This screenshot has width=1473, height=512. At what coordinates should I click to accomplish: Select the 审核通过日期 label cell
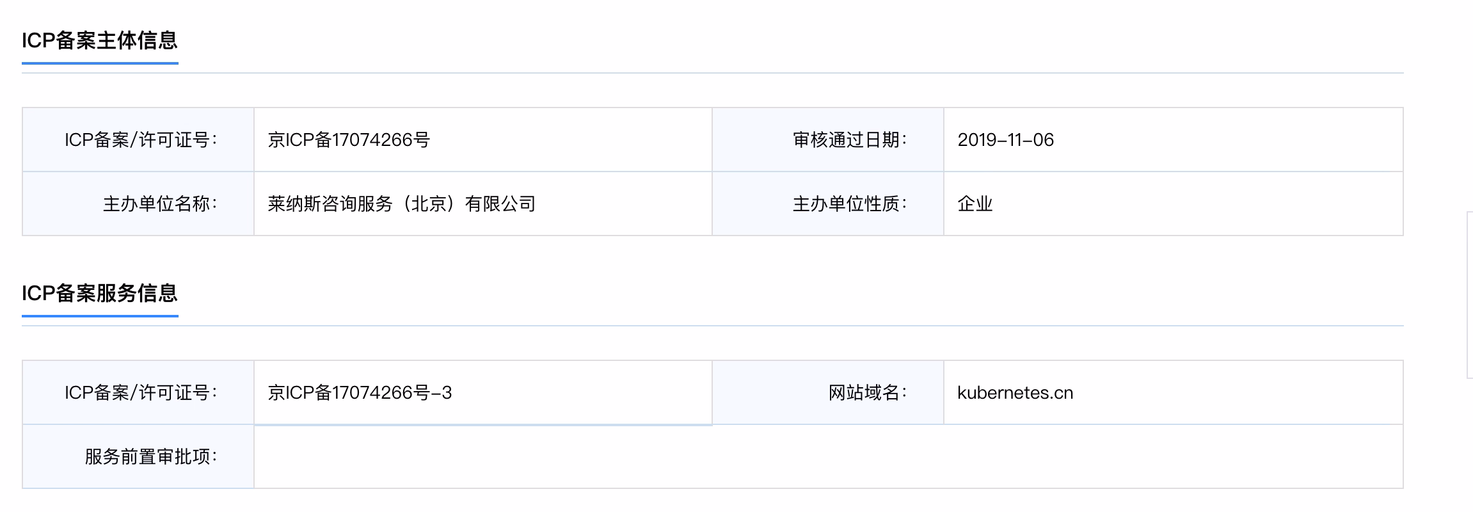828,140
